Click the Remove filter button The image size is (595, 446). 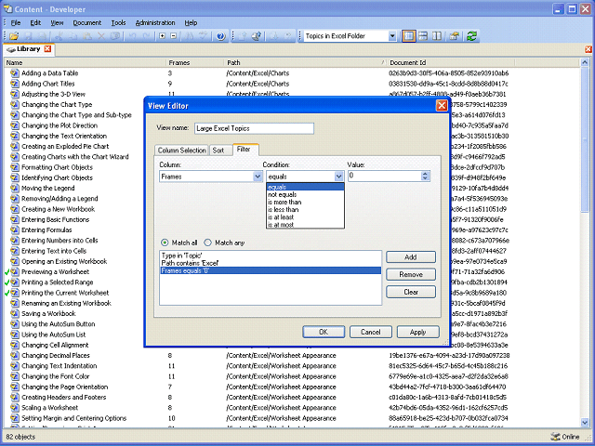pyautogui.click(x=411, y=275)
